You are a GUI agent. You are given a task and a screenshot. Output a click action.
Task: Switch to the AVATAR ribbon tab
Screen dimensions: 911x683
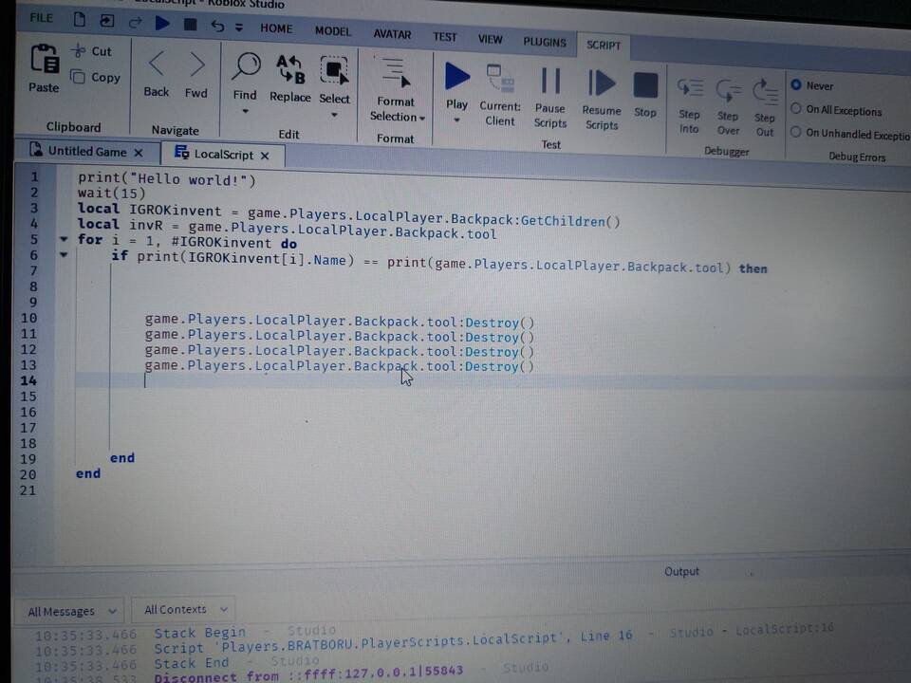[392, 34]
